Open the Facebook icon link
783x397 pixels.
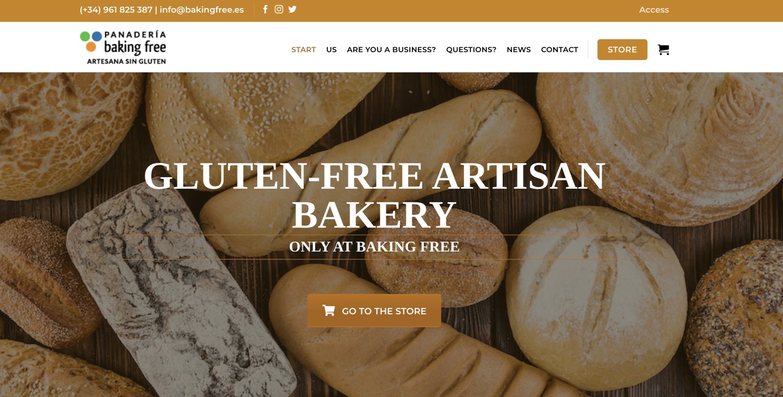coord(265,9)
